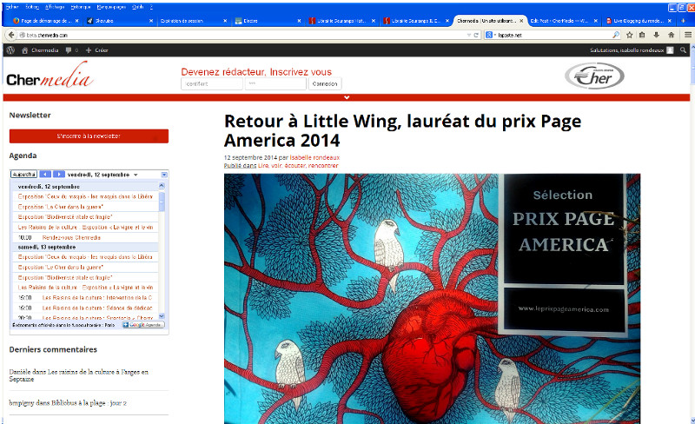This screenshot has height=424, width=695.
Task: Open the comments bubble in admin bar
Action: 69,50
